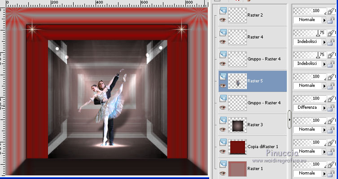
Task: Select the layer named Raster 1
Action: [255, 168]
